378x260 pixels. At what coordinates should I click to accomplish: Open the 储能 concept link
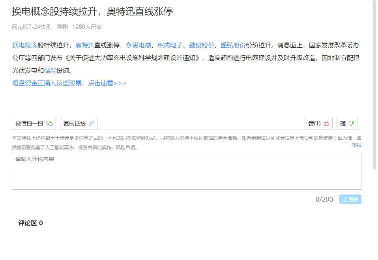point(50,71)
